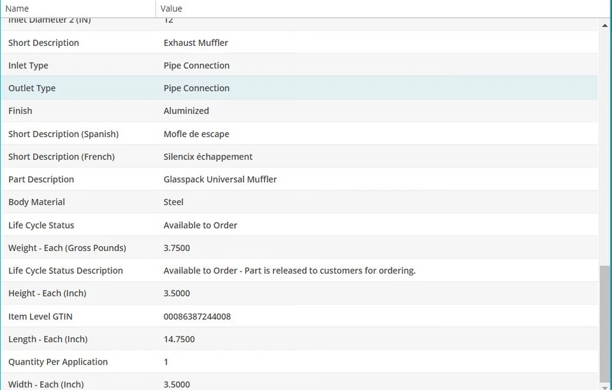612x390 pixels.
Task: Select the Part Description row name
Action: (41, 180)
